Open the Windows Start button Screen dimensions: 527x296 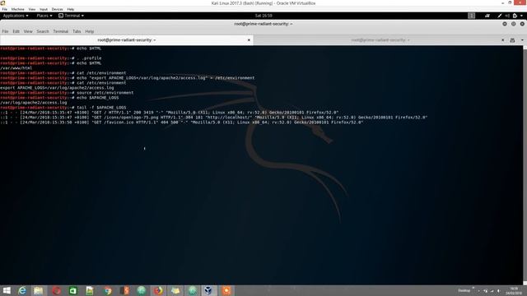[x=7, y=290]
